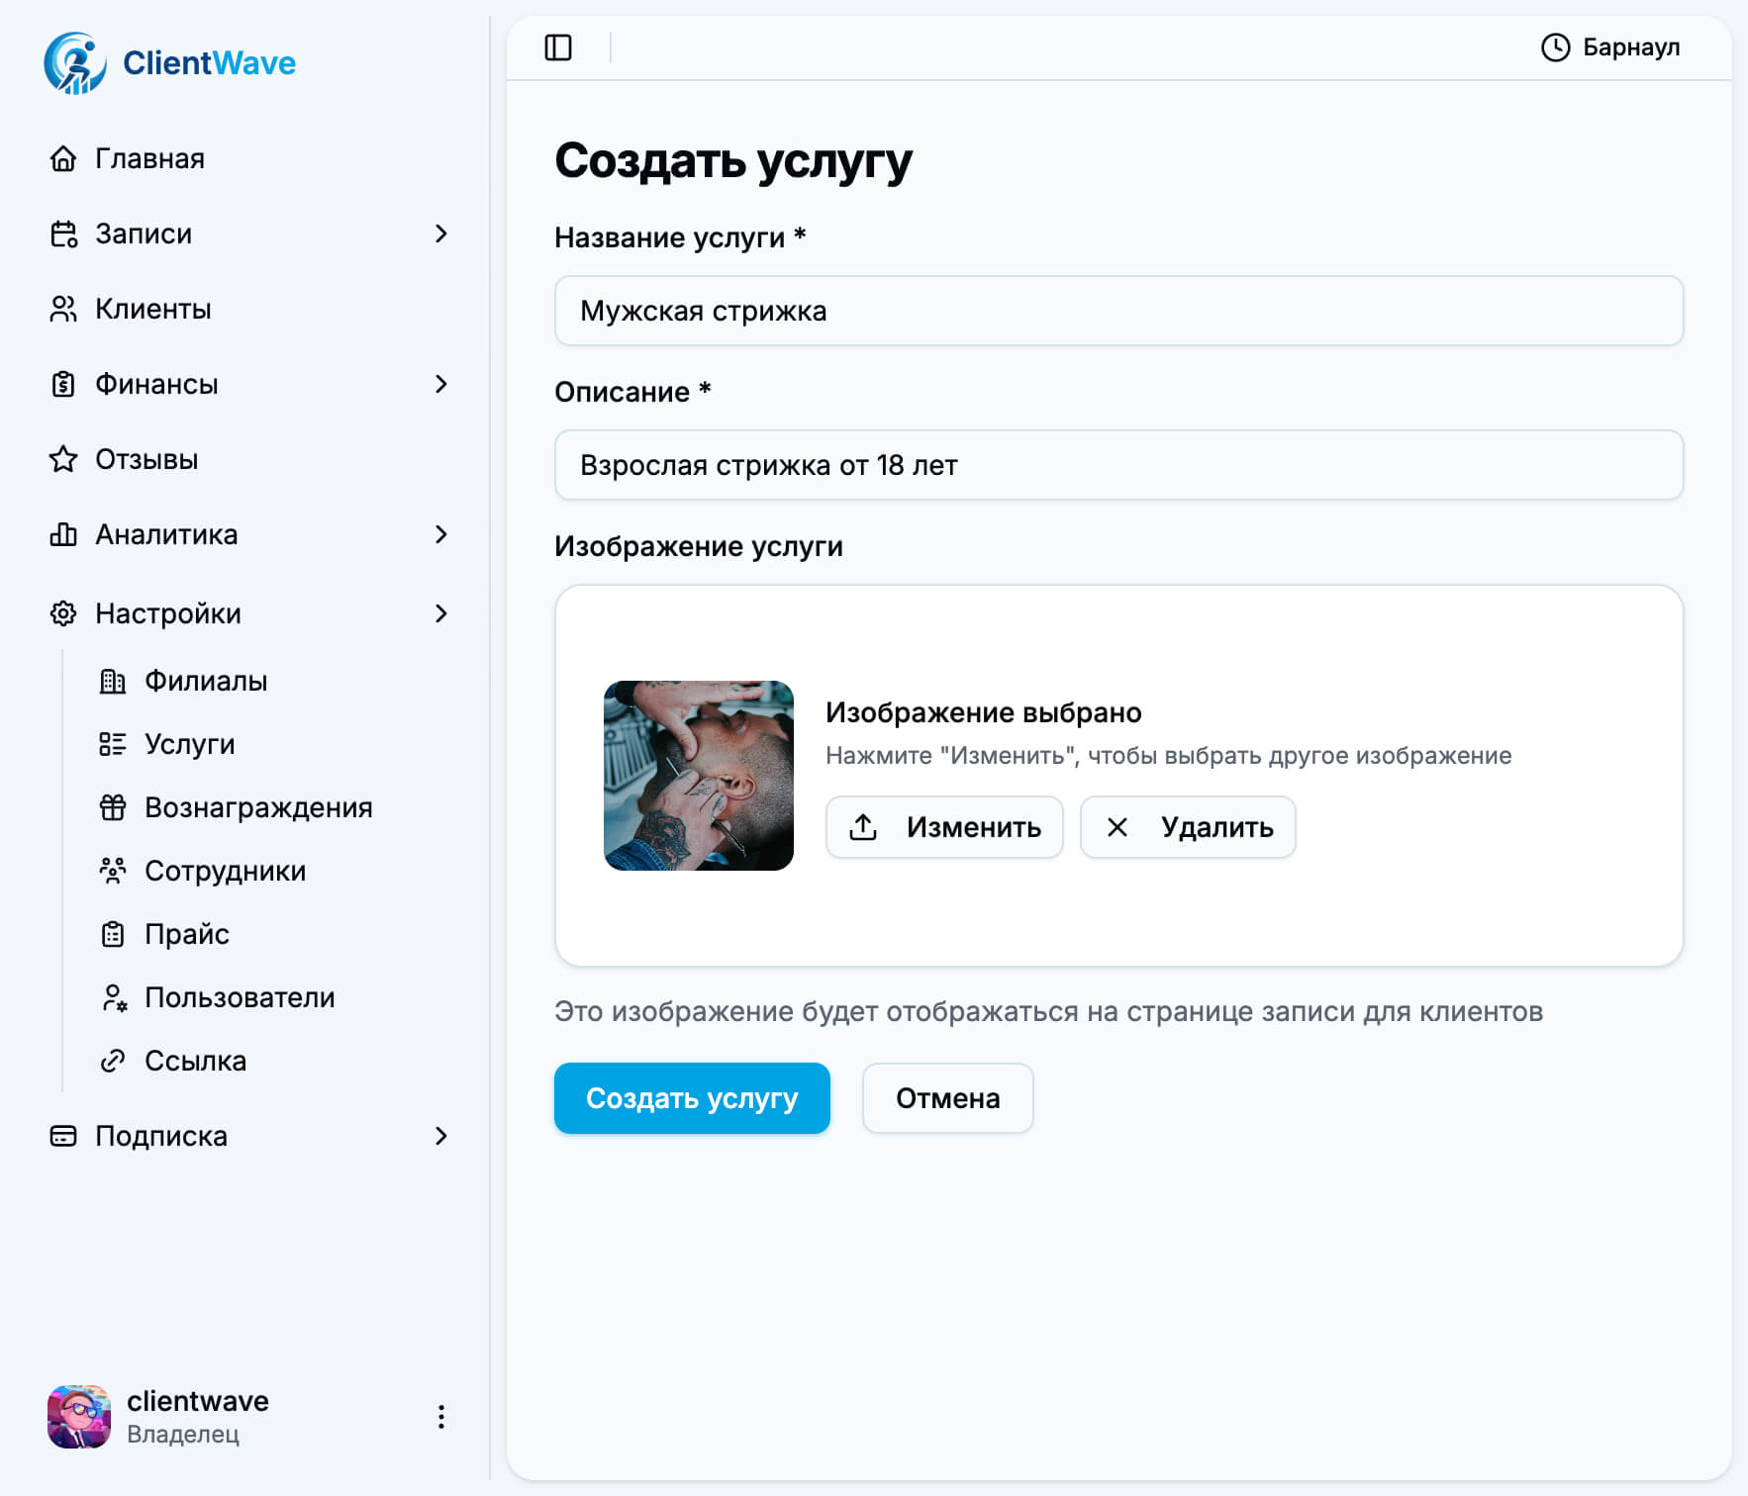1748x1496 pixels.
Task: Click the Название услуги input field
Action: point(1118,310)
